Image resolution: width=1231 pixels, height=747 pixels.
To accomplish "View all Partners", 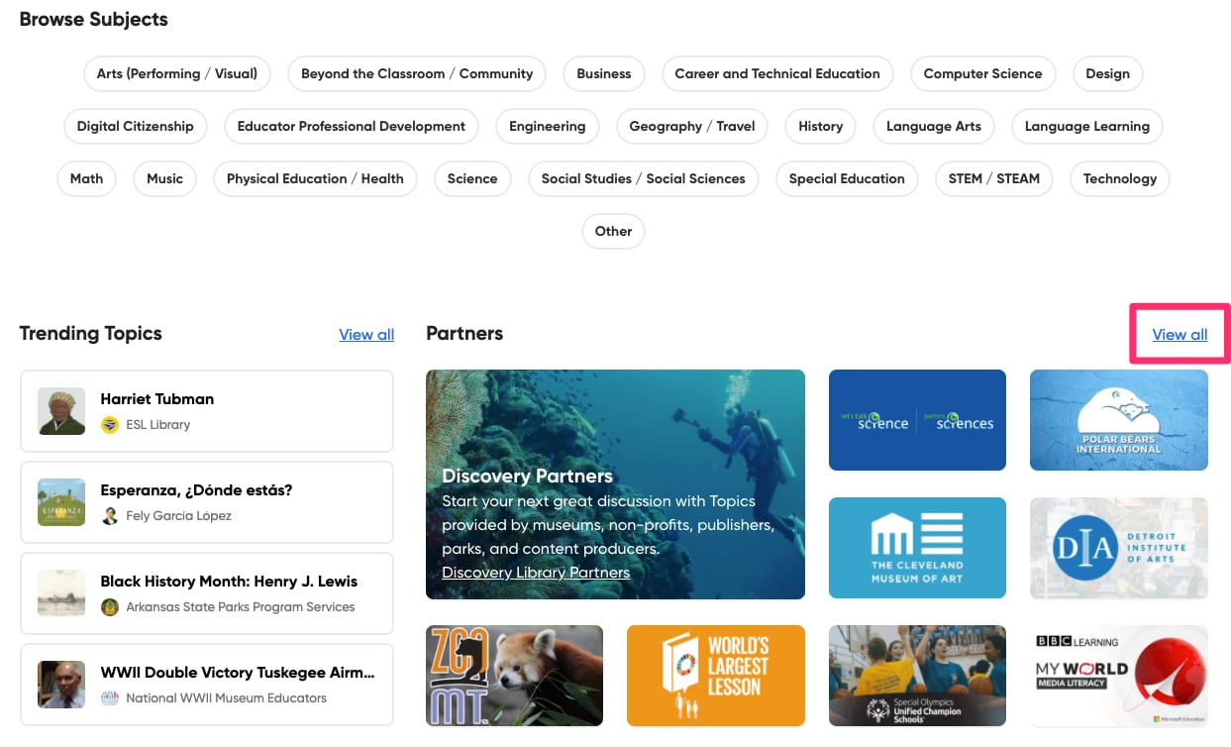I will (x=1180, y=335).
